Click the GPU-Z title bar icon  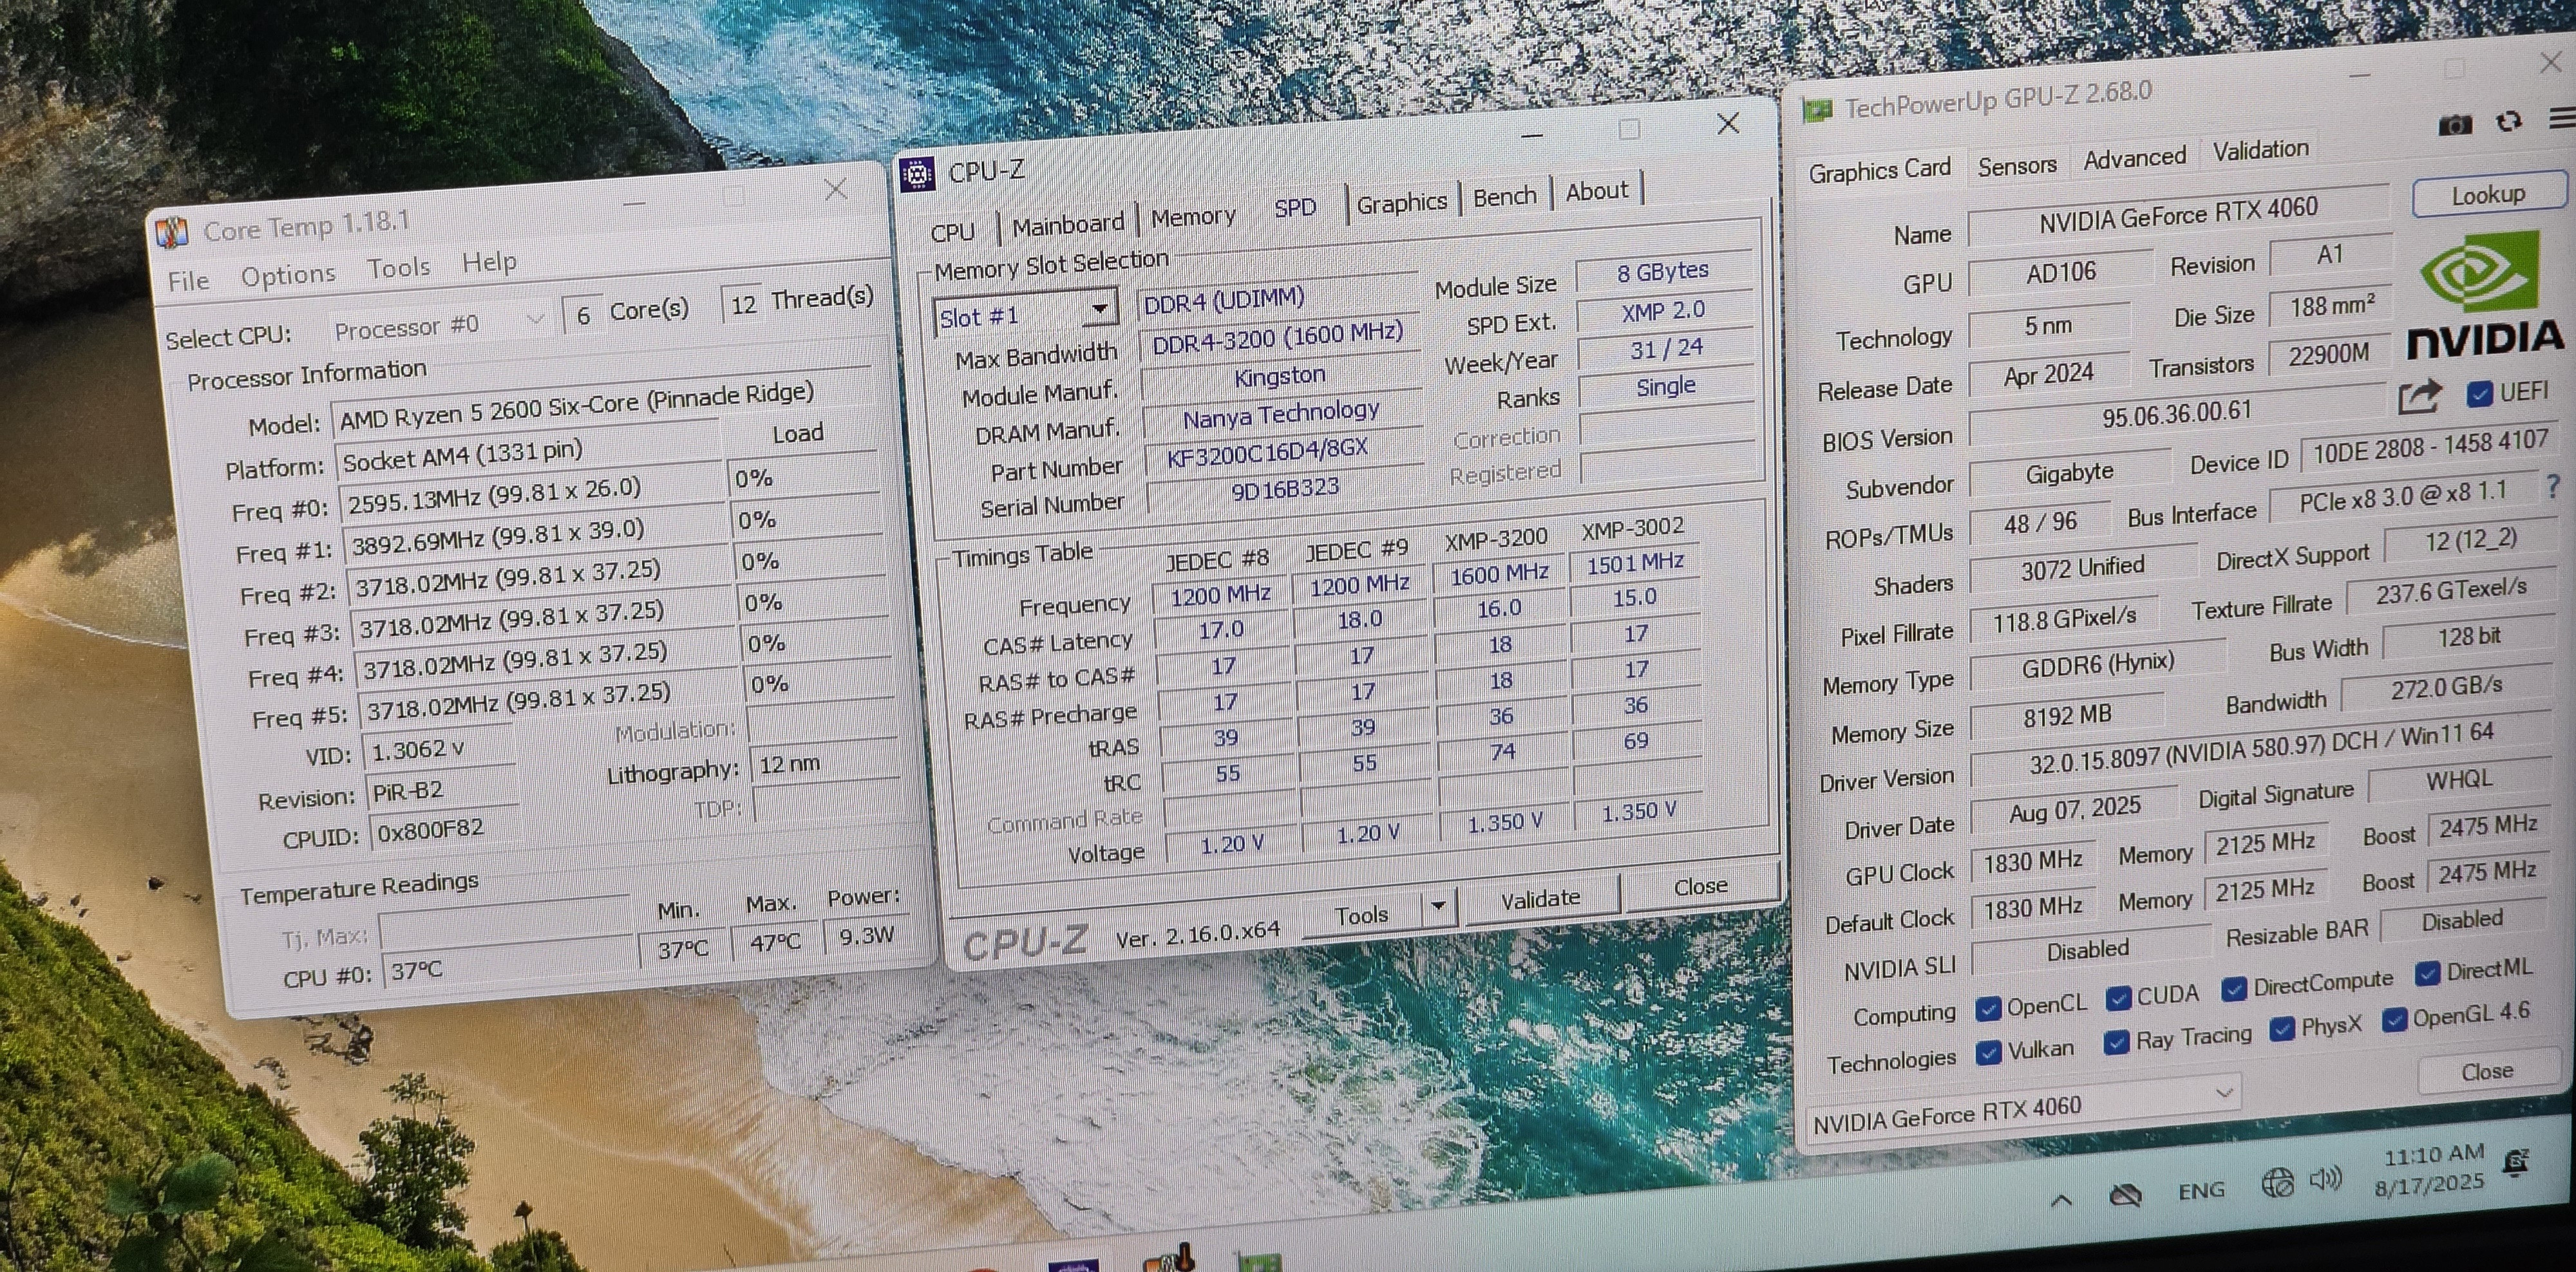1816,110
